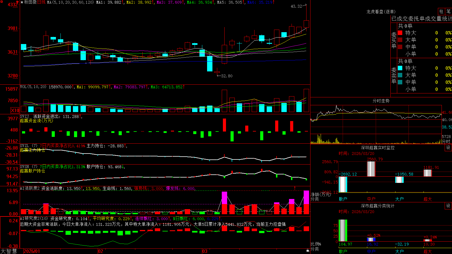Click the dark red 中单 buy-order swatch
The image size is (452, 254).
pos(400,47)
